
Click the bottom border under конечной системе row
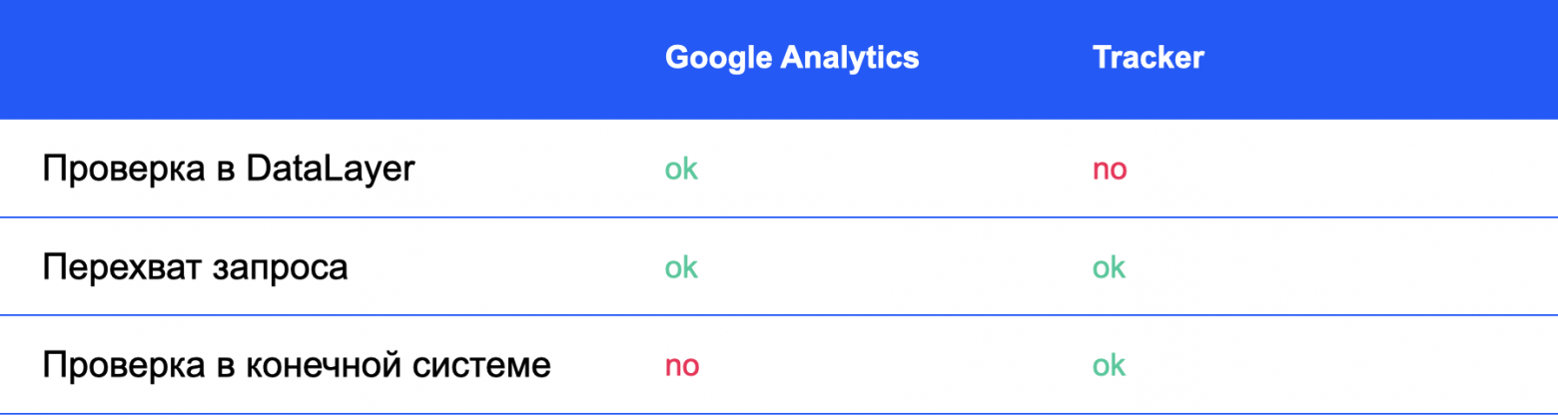[x=779, y=413]
